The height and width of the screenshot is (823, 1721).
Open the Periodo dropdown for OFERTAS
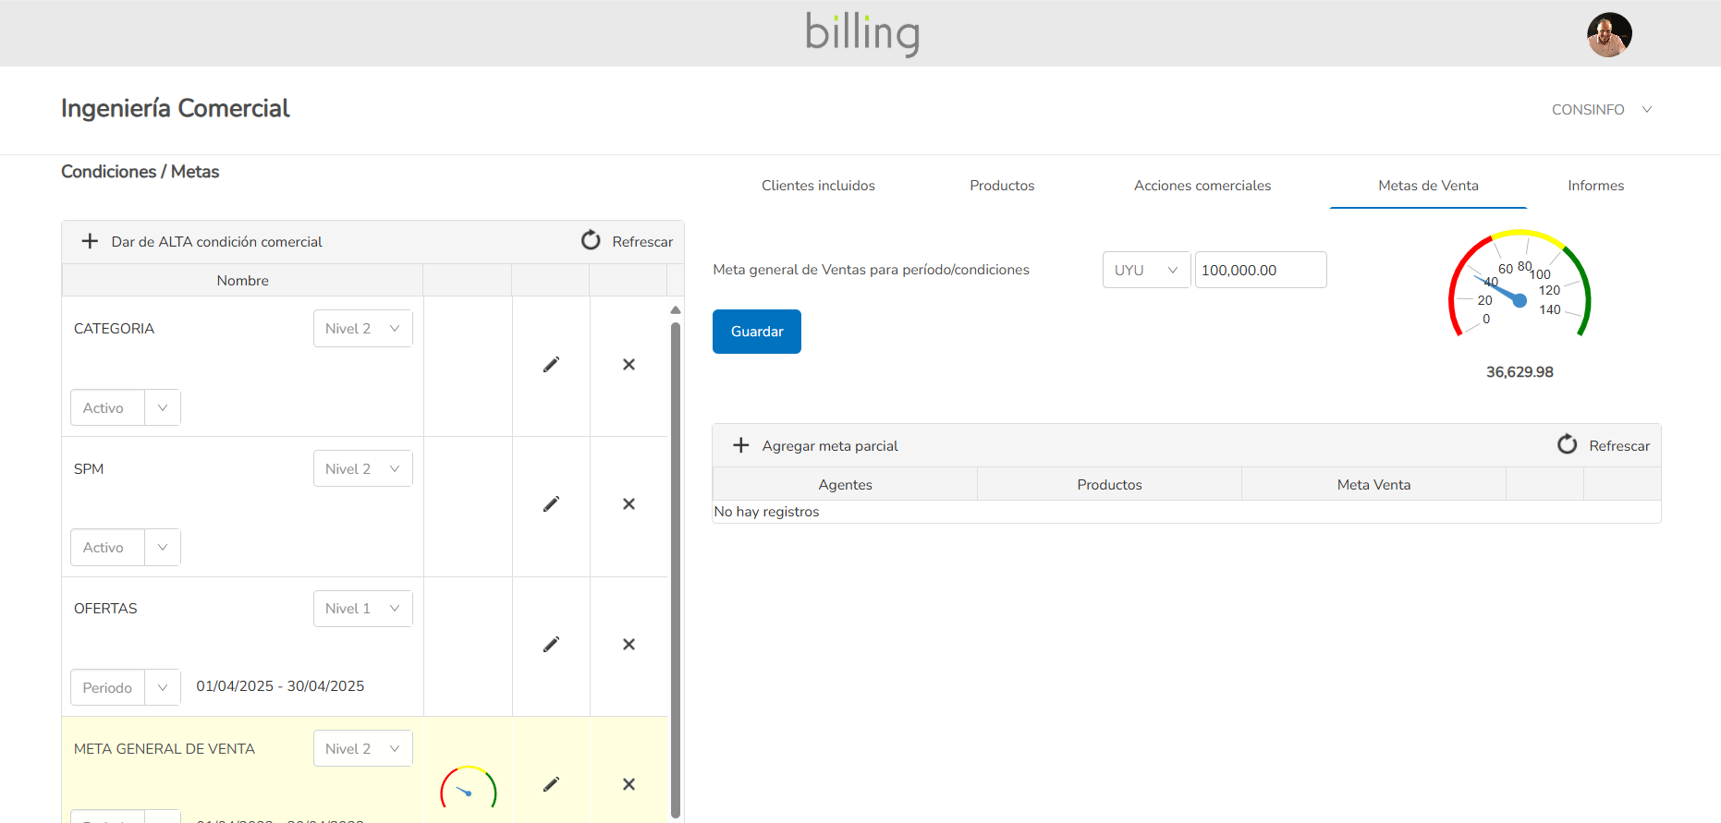pos(125,688)
